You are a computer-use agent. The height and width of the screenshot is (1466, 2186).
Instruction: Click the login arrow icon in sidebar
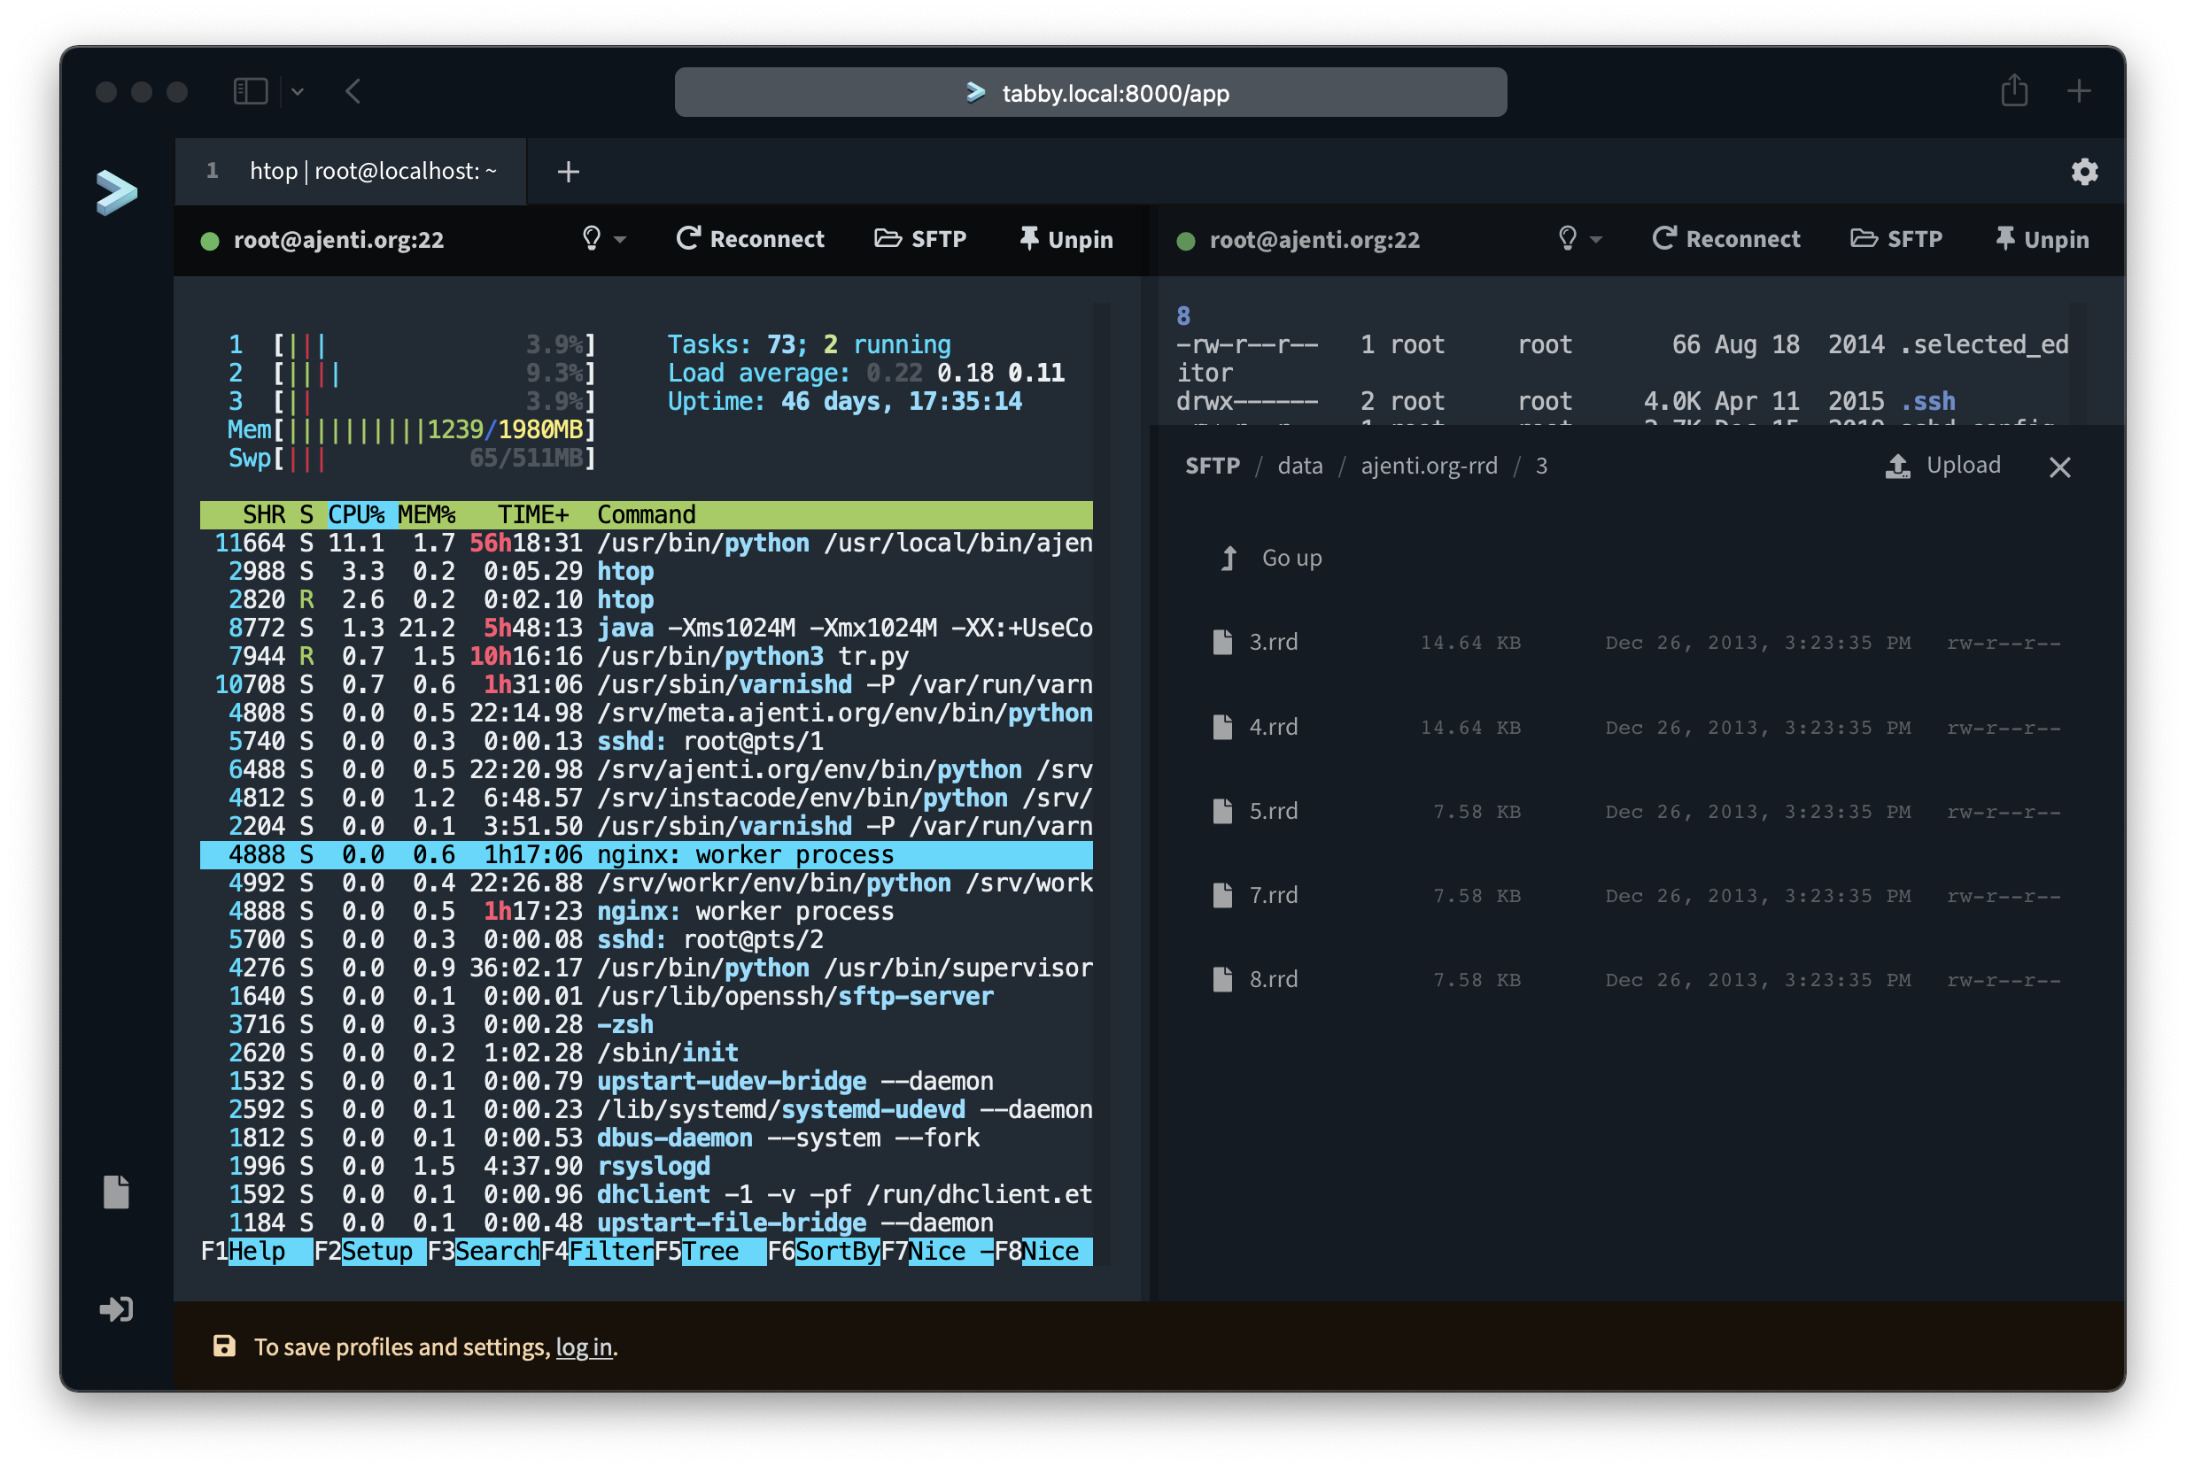coord(116,1309)
